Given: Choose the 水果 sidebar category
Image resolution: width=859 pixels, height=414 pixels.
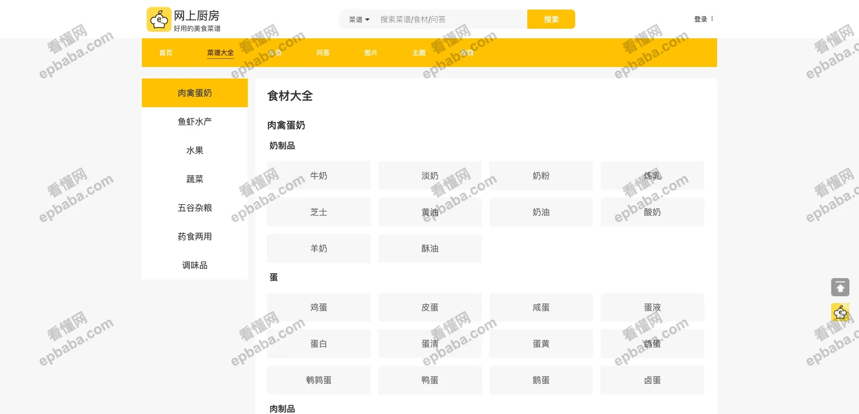Looking at the screenshot, I should pos(195,150).
